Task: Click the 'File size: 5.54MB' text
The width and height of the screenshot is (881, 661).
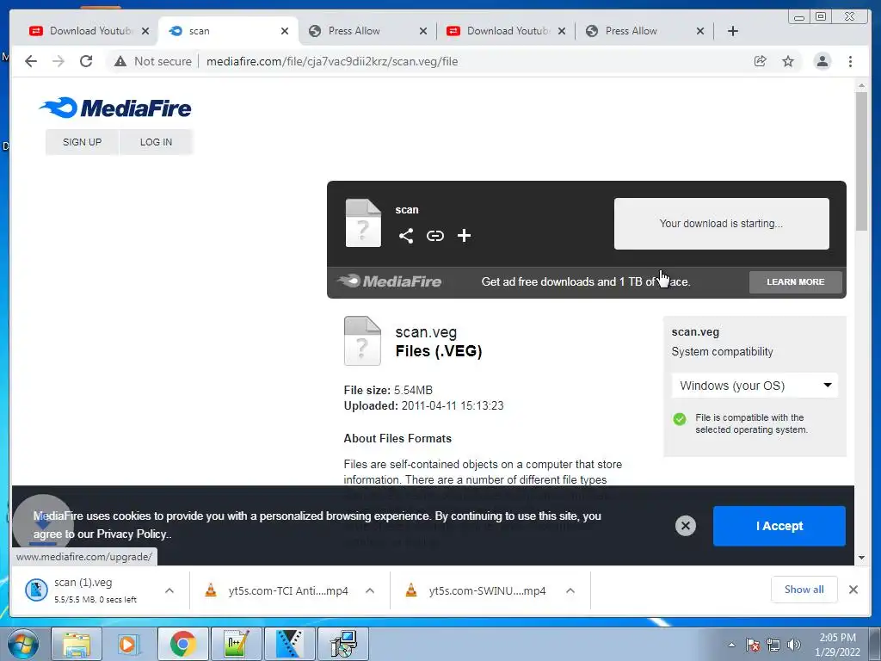Action: coord(388,390)
